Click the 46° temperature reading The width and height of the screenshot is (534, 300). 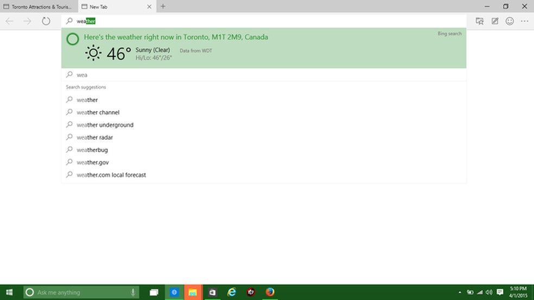(x=119, y=54)
